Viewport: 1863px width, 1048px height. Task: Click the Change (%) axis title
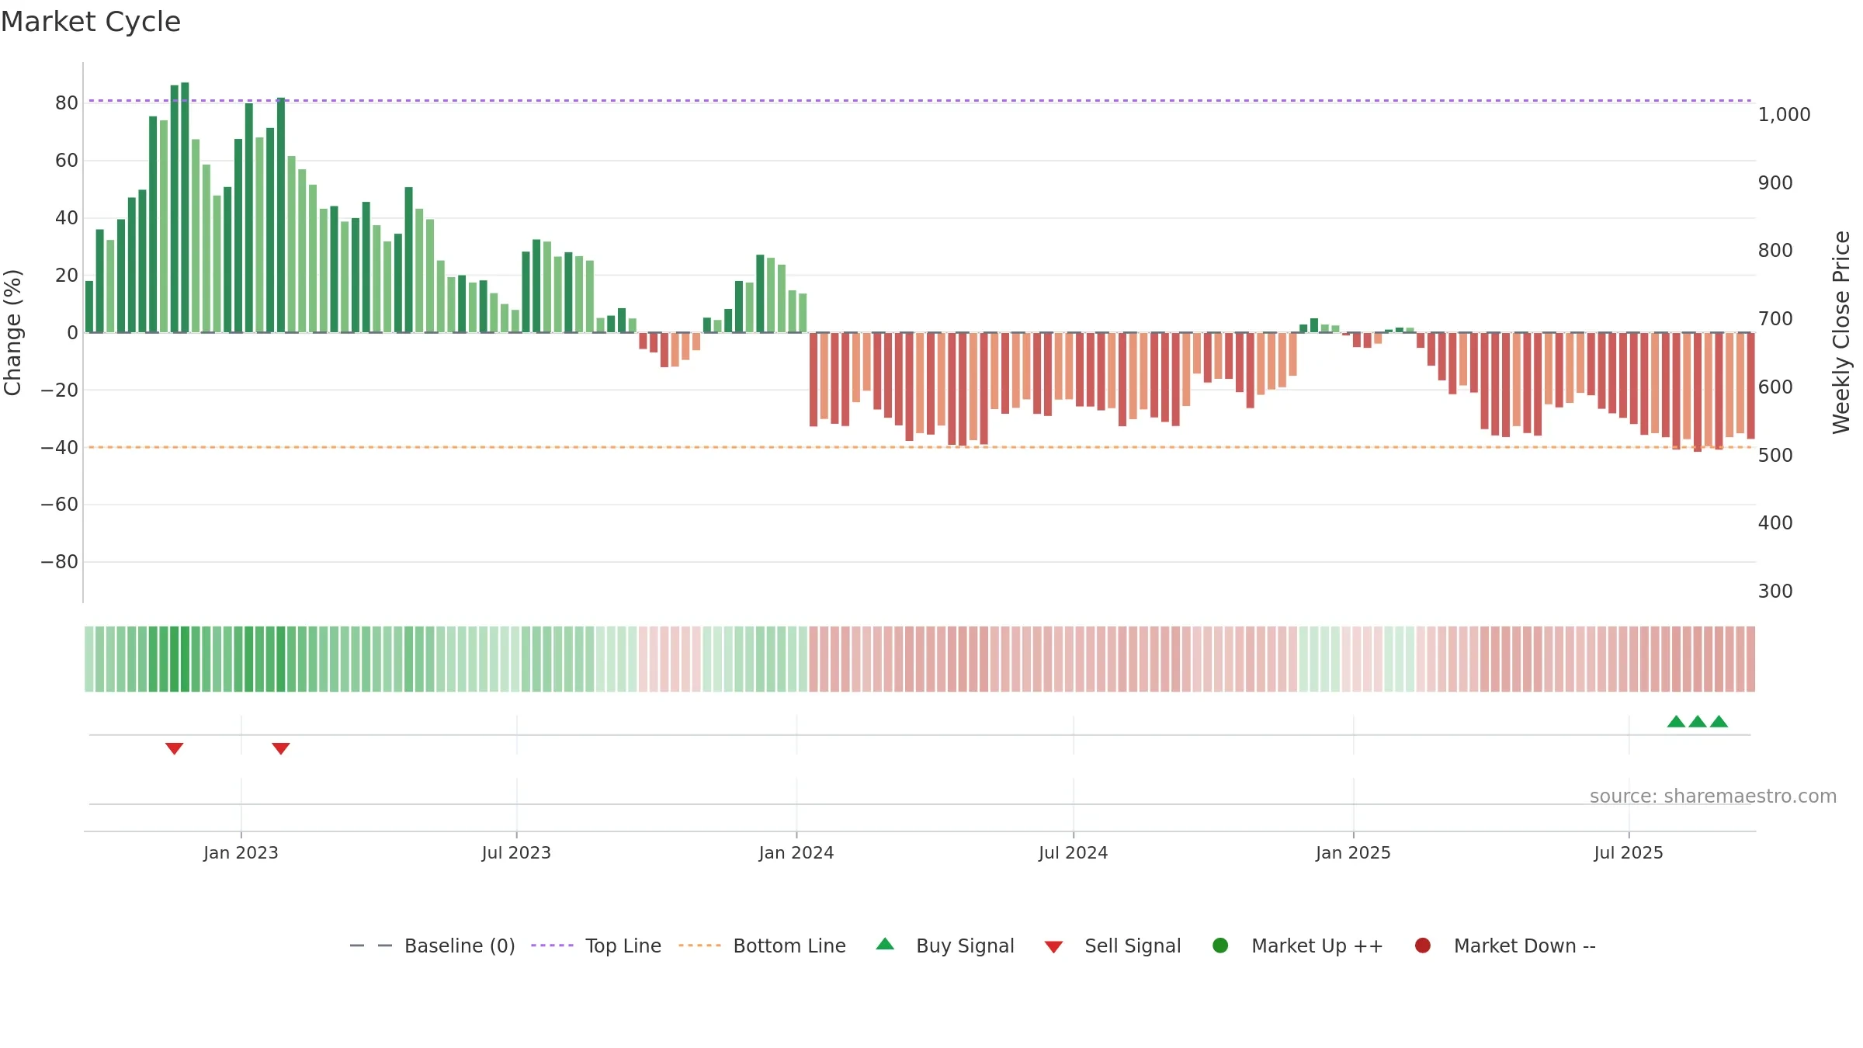point(12,332)
